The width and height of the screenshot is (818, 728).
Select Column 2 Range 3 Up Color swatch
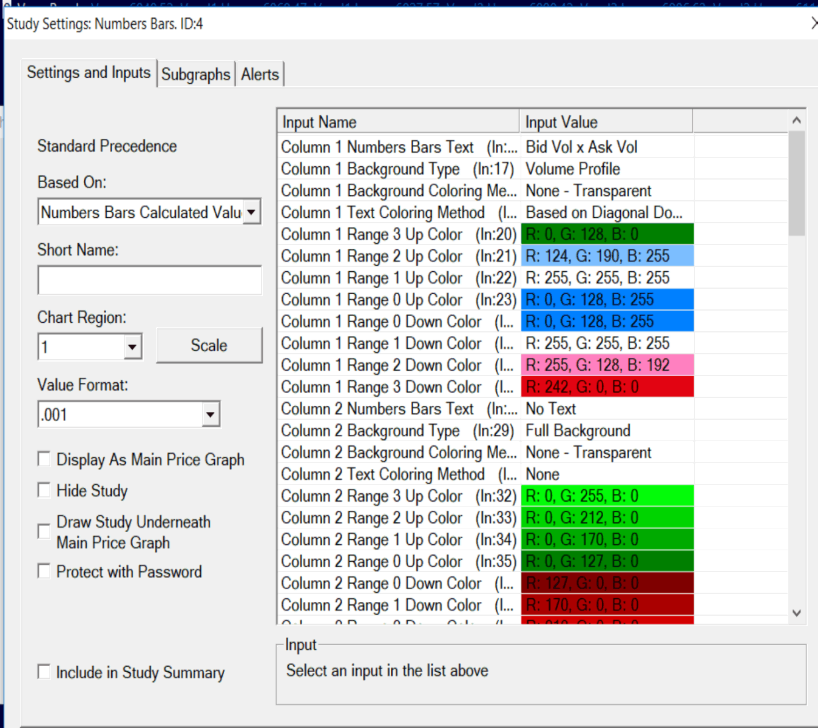pyautogui.click(x=607, y=496)
